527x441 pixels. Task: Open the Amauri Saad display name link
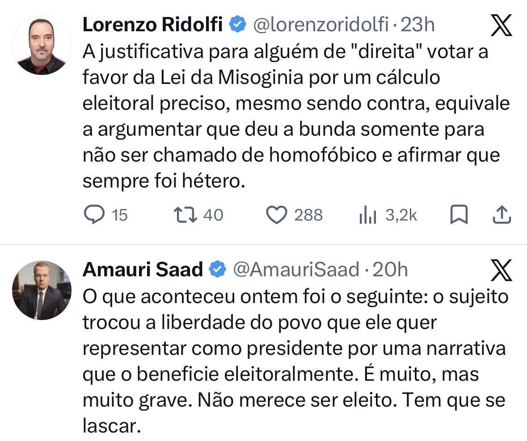143,270
